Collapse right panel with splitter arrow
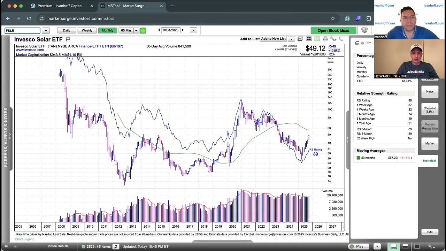446x251 pixels. click(x=347, y=139)
